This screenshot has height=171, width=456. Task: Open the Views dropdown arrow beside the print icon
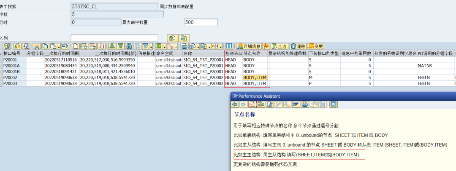coord(198,46)
